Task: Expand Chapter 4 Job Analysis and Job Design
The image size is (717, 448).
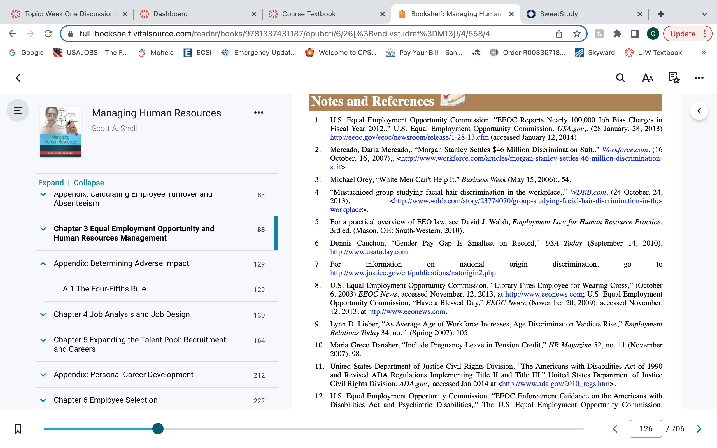Action: pyautogui.click(x=43, y=315)
